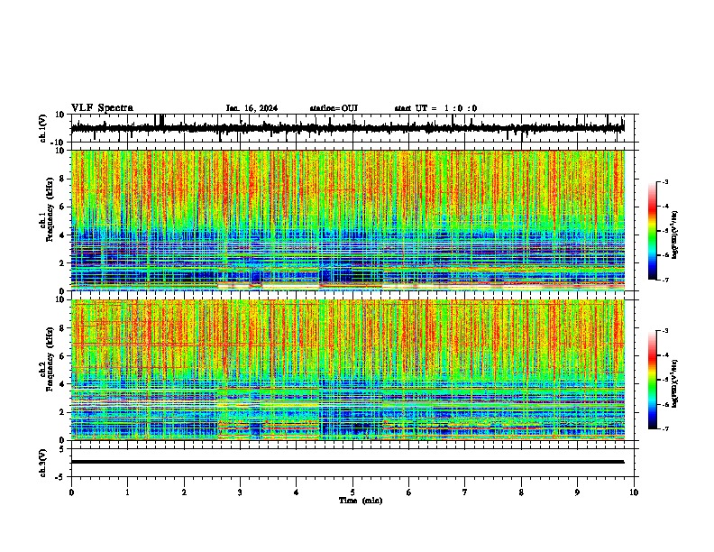Screen dimensions: 714x552
Task: Click the "ch.3(V)" axis label
Action: click(x=43, y=463)
